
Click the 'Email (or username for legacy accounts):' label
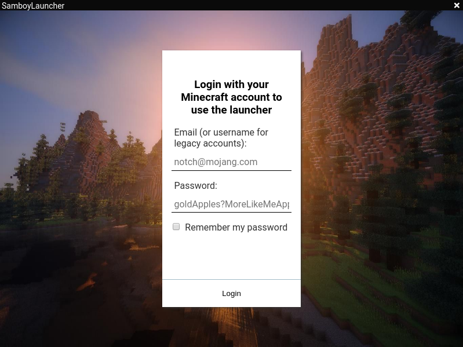click(x=221, y=138)
